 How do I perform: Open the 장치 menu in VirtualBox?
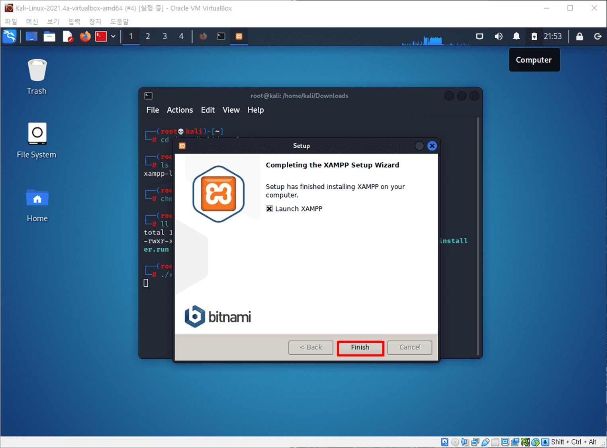click(95, 22)
